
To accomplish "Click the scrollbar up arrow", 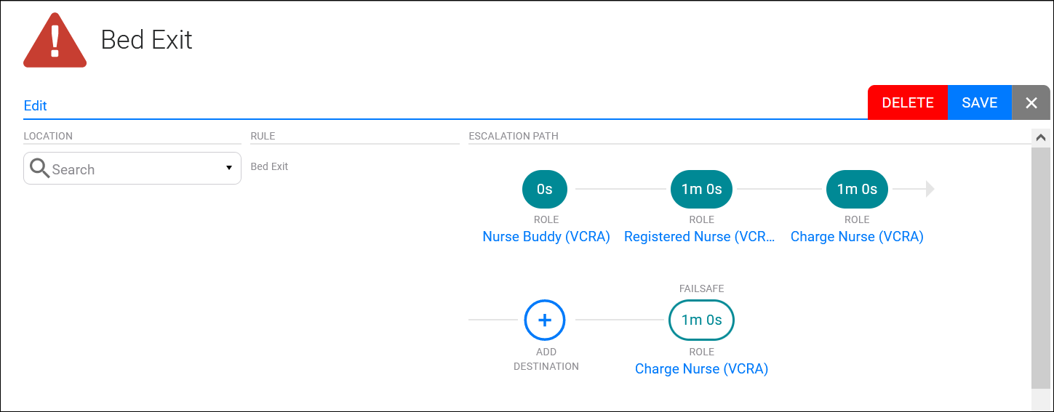I will pos(1040,137).
